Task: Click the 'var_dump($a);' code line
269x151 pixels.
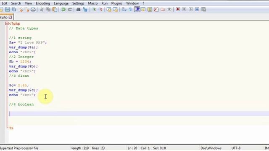Action: (x=24, y=47)
